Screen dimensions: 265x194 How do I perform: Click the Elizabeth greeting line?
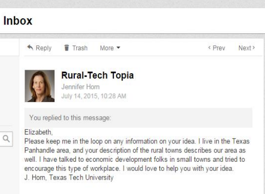[x=39, y=132]
